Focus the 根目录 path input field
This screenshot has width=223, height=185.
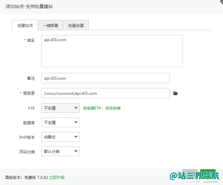tap(106, 93)
